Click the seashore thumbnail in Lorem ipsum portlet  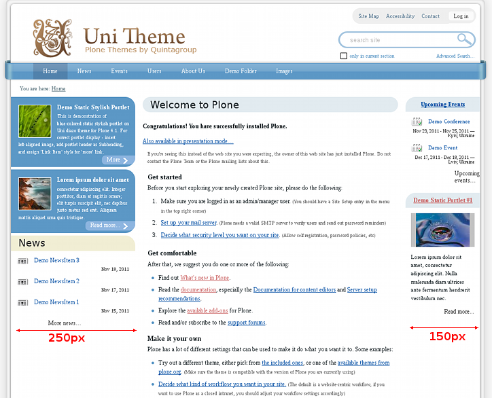click(35, 194)
